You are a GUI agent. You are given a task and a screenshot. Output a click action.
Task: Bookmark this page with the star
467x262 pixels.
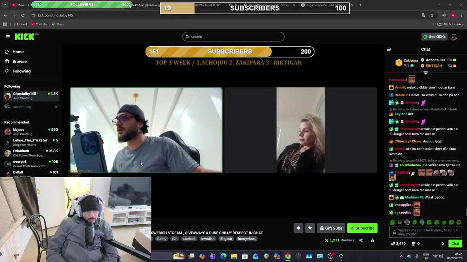pos(432,15)
